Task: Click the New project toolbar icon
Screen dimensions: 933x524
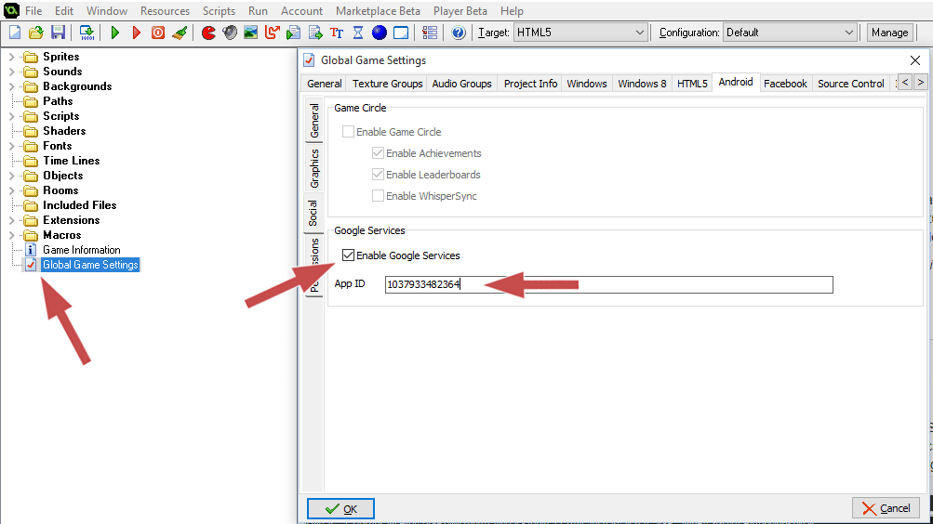Action: click(15, 33)
